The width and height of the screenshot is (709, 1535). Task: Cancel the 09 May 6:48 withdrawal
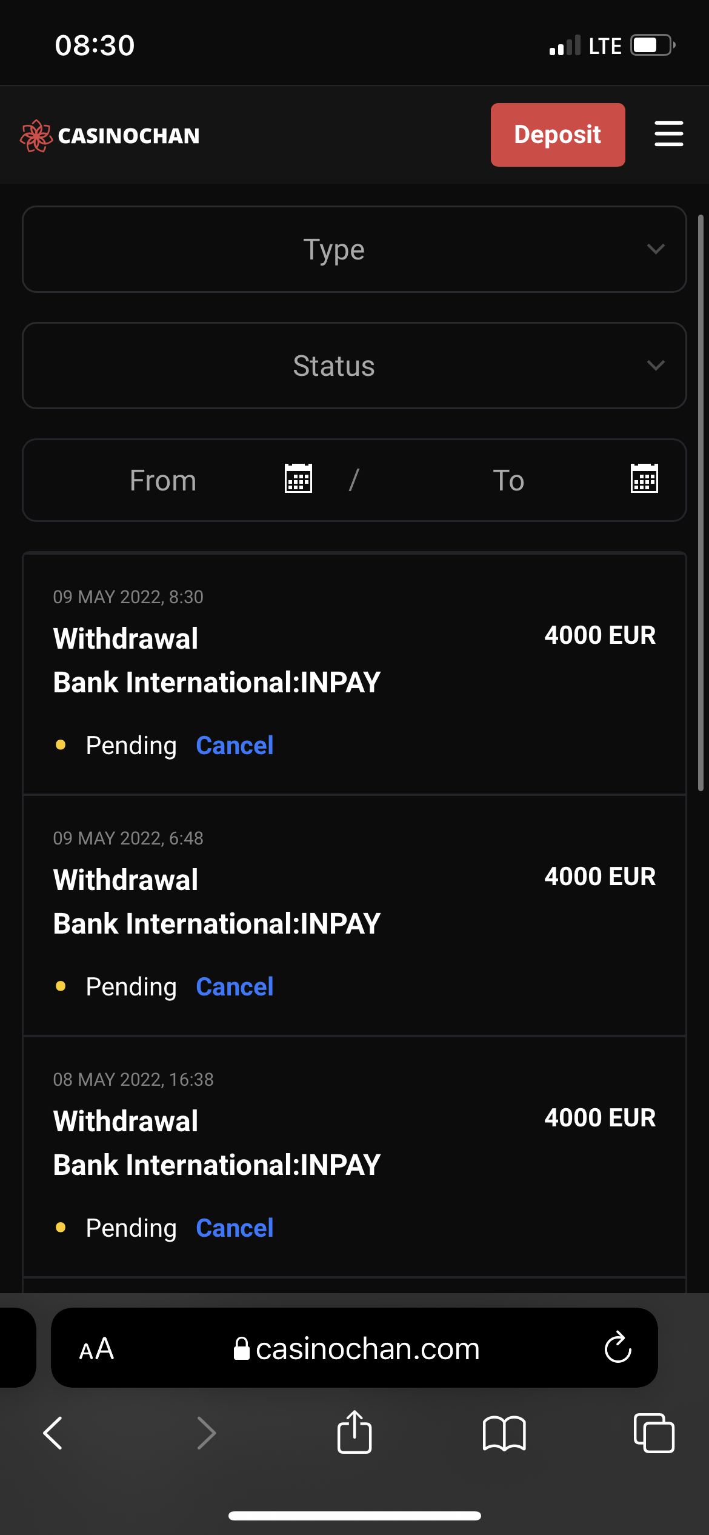coord(235,987)
